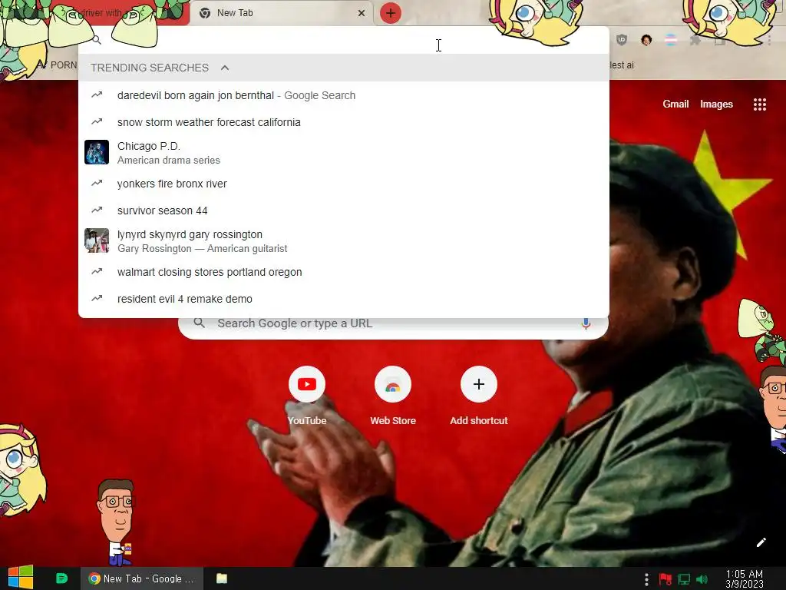Switch to the New Tab browser tab
The width and height of the screenshot is (786, 590).
[282, 13]
